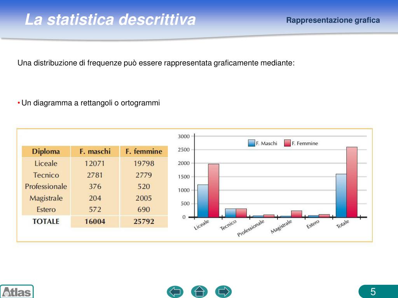Click the red Magistrale bar in chart
The height and width of the screenshot is (298, 398).
click(297, 214)
